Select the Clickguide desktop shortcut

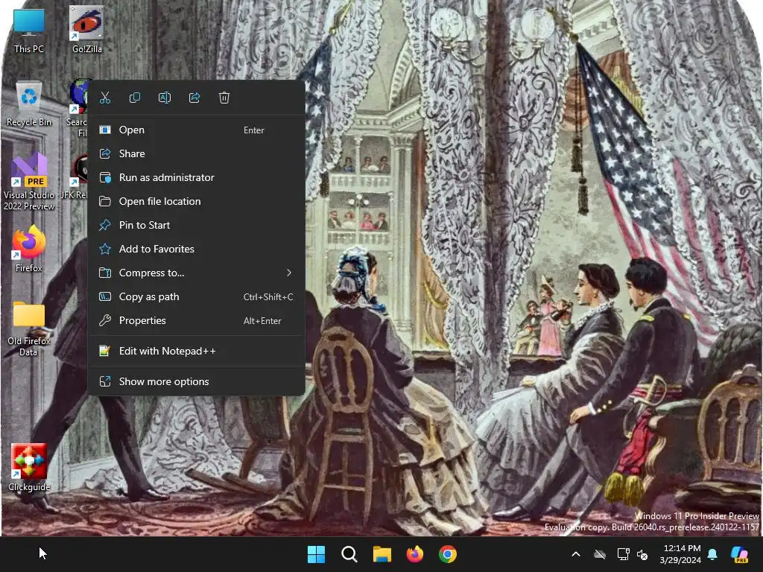29,468
